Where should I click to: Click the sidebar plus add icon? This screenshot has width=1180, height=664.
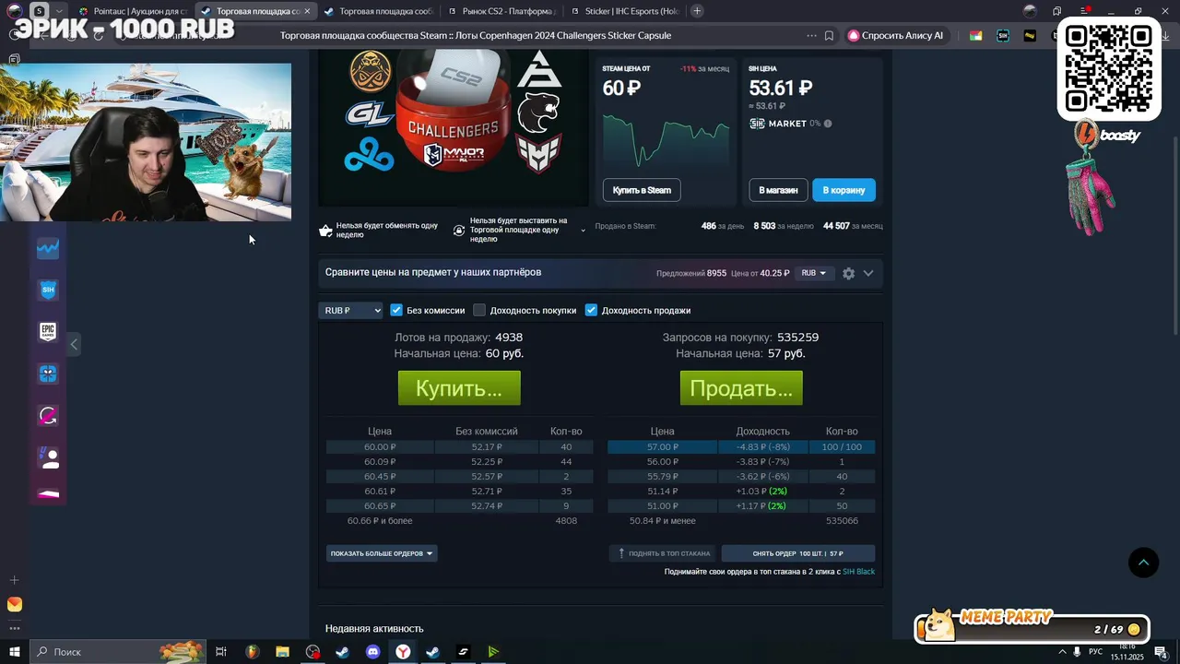click(14, 580)
